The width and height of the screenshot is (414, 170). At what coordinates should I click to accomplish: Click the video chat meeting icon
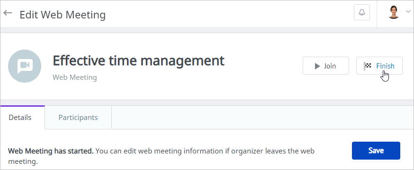pos(25,66)
